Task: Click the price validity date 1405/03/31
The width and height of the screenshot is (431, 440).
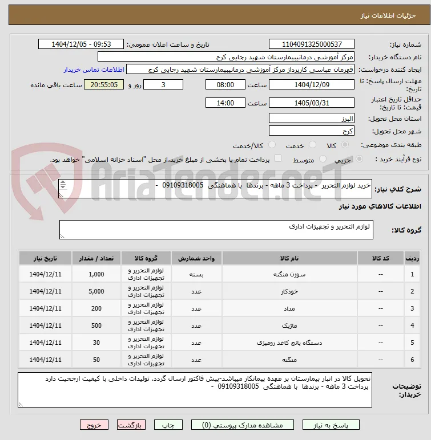Action: click(x=312, y=103)
